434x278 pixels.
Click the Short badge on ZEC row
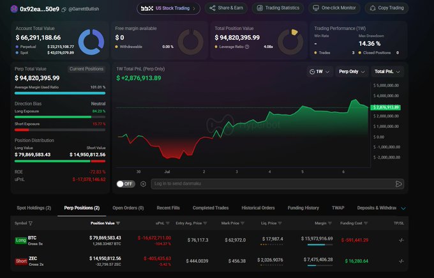point(21,261)
